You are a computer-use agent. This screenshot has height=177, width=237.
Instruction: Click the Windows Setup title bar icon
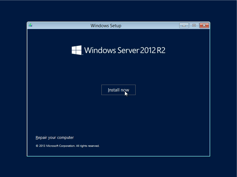point(30,25)
